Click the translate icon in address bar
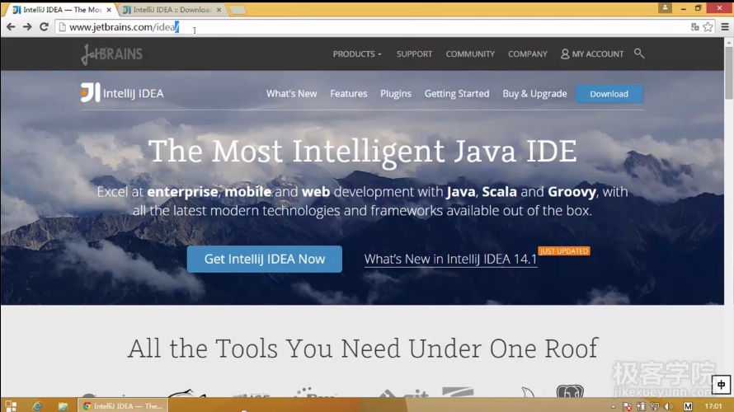The image size is (734, 412). 695,27
